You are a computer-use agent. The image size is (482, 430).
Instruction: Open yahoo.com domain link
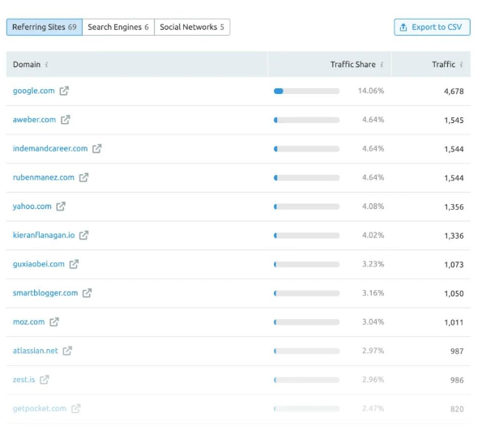pyautogui.click(x=32, y=206)
